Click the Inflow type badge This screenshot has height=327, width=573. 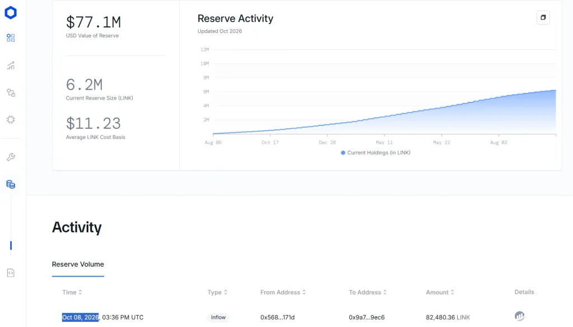tap(218, 317)
